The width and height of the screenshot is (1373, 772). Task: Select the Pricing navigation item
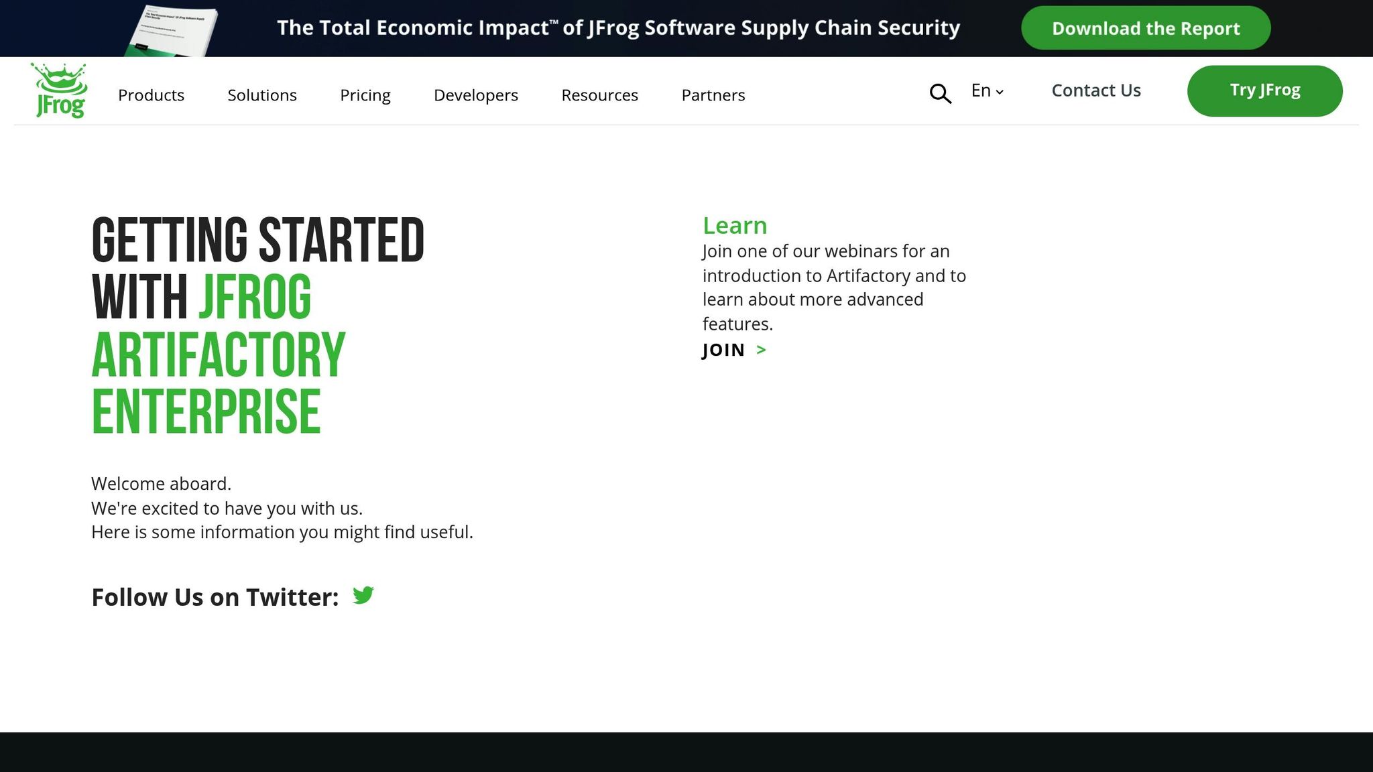tap(365, 95)
